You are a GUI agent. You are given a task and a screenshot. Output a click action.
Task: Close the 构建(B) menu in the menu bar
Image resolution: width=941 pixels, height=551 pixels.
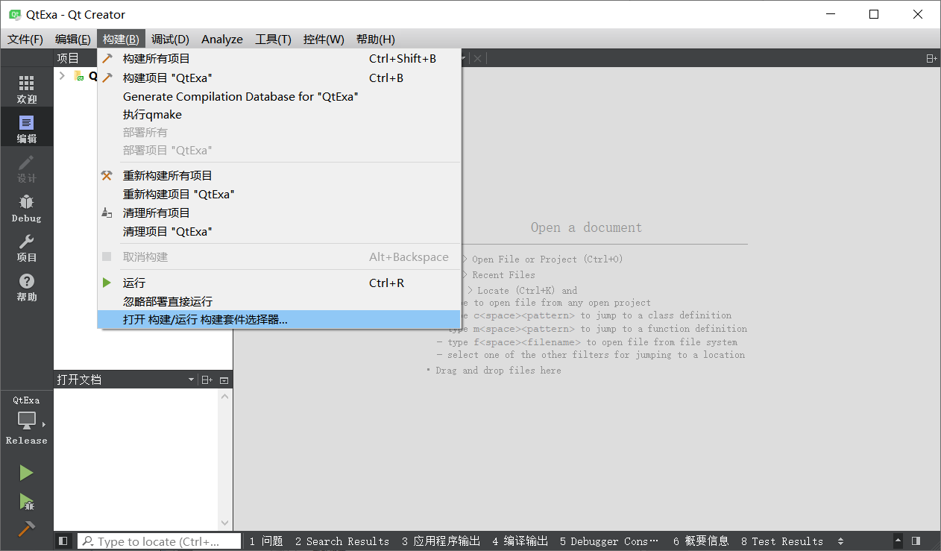(x=121, y=40)
